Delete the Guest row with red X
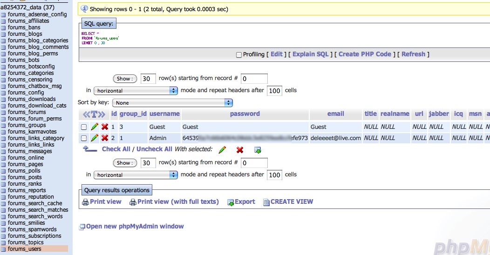Viewport: 490px width, 255px height. tap(105, 127)
